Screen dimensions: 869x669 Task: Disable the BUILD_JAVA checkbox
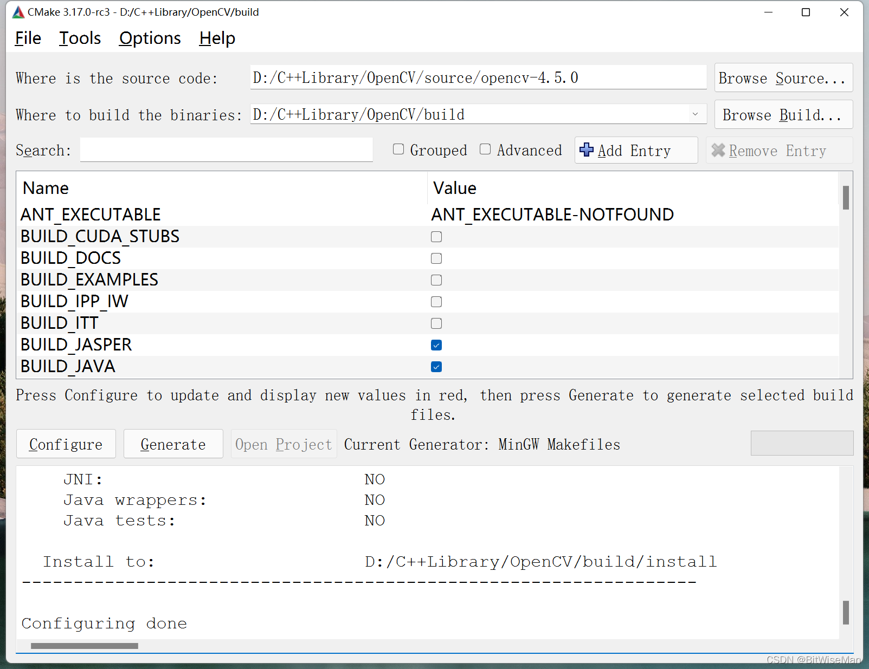pyautogui.click(x=436, y=367)
